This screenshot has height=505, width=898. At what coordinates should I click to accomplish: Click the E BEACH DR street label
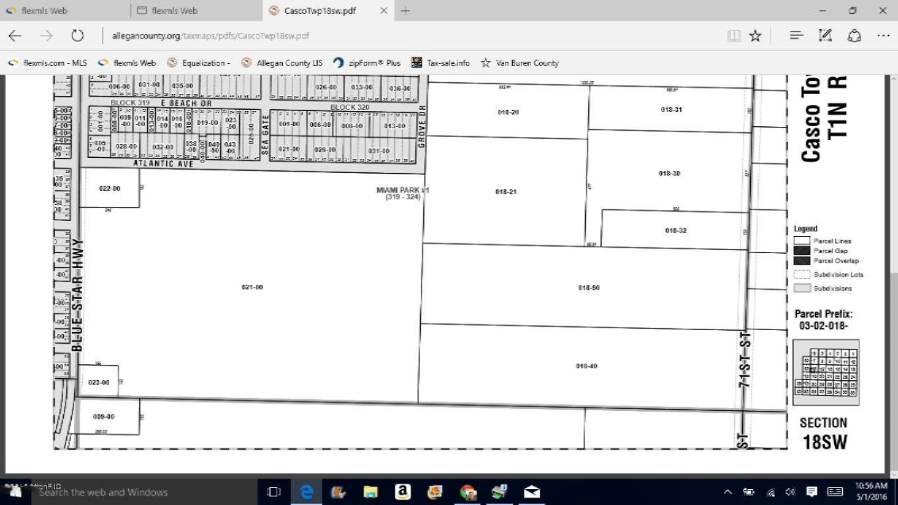pyautogui.click(x=186, y=103)
